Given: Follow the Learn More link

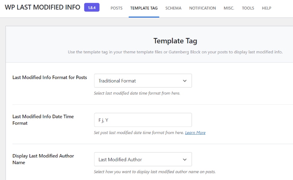Looking at the screenshot, I should (x=195, y=133).
